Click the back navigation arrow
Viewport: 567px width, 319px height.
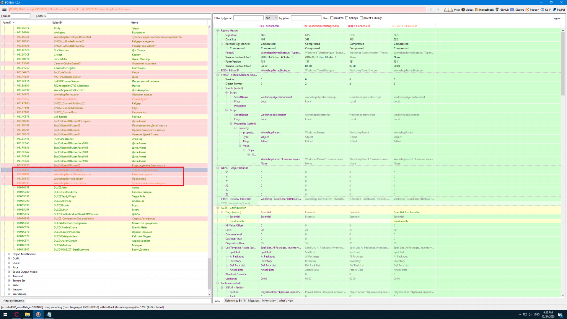tap(431, 9)
